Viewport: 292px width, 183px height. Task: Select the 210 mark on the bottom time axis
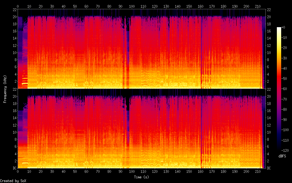(258, 171)
